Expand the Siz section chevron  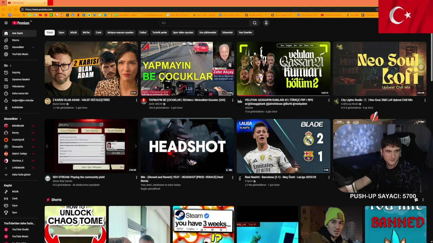[x=10, y=65]
